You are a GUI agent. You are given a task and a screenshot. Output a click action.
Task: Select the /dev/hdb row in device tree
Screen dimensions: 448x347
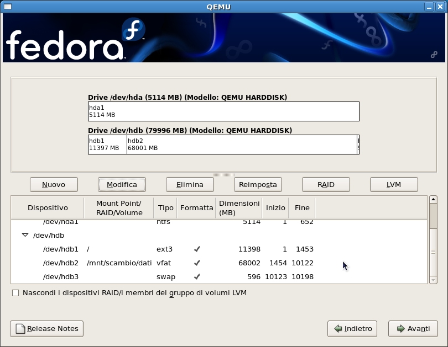click(219, 236)
